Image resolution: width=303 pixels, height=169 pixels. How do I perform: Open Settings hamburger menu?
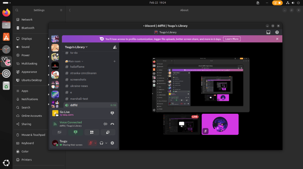pos(61,10)
